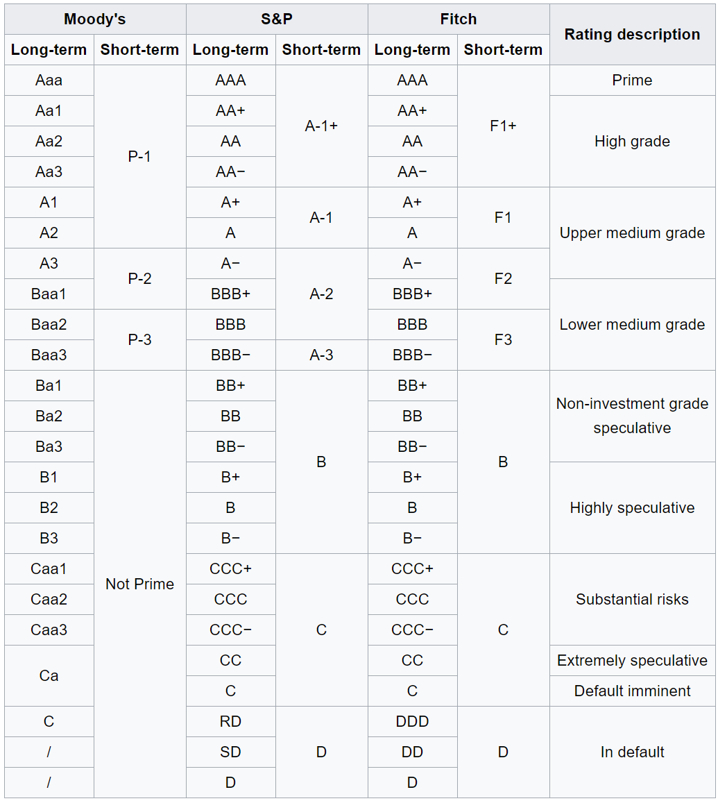Select the Highly speculative description cell
718x801 pixels.
pyautogui.click(x=632, y=508)
